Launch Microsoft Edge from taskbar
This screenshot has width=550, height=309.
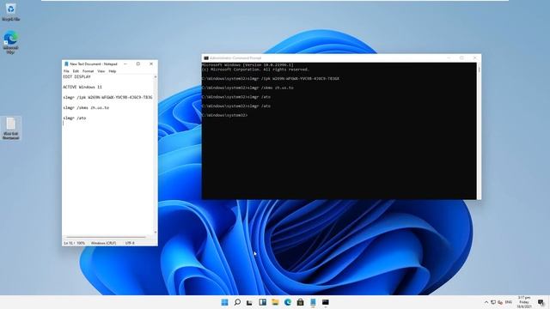click(288, 302)
